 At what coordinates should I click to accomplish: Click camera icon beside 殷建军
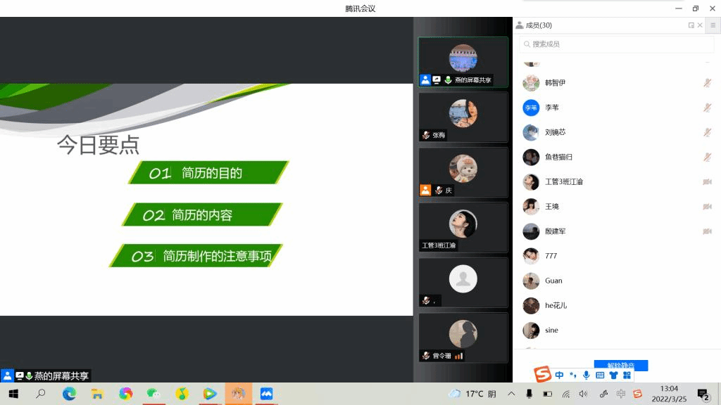[x=707, y=231]
